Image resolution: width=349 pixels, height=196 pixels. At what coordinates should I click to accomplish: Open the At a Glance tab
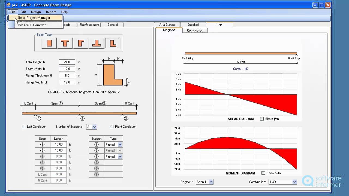167,25
